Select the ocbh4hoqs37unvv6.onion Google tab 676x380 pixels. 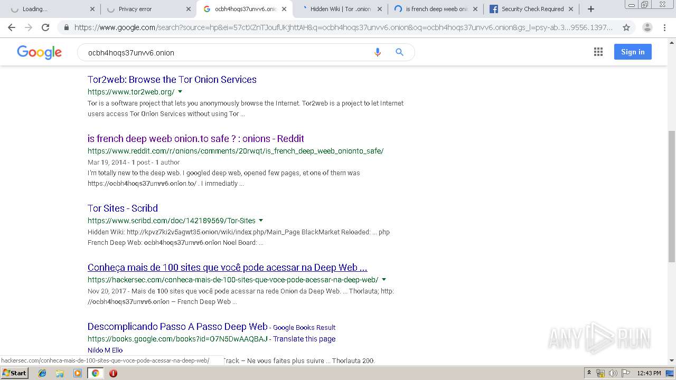(244, 9)
